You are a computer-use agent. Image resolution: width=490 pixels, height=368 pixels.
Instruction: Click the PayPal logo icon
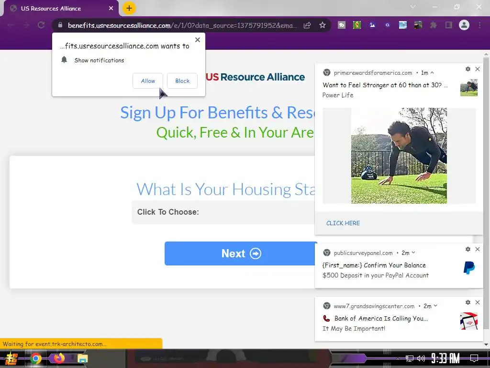(469, 268)
